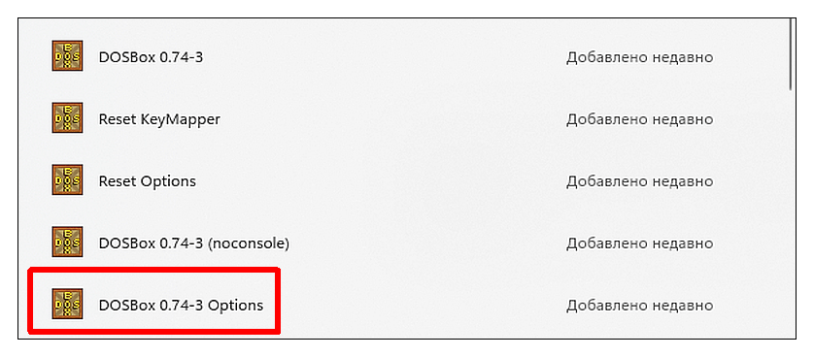Image resolution: width=814 pixels, height=357 pixels.
Task: Launch DOSBox 0.74-3 (noconsole) label
Action: point(193,243)
